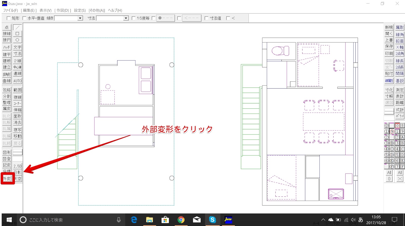Open the 傾き angle dropdown
This screenshot has width=405, height=226.
(x=80, y=18)
